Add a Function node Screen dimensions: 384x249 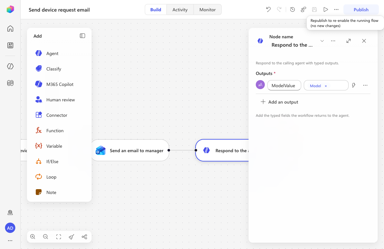coord(59,130)
